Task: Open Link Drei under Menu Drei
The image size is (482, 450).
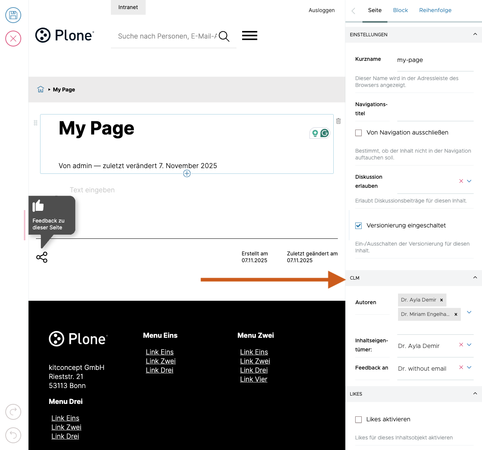Action: [x=65, y=436]
